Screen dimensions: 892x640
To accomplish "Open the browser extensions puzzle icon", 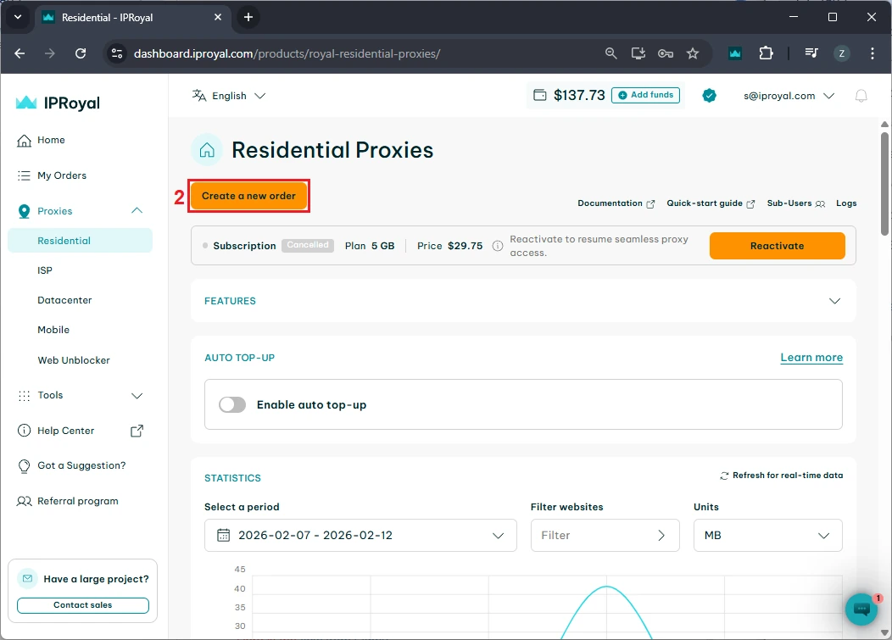I will (x=766, y=53).
